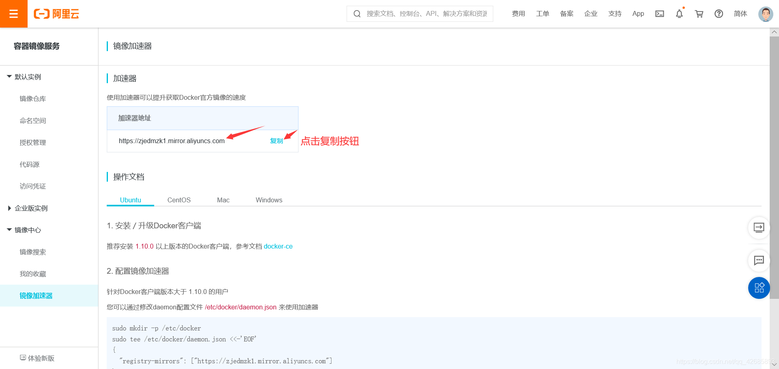The image size is (779, 369).
Task: Open 命名空间 in sidebar
Action: coord(33,120)
